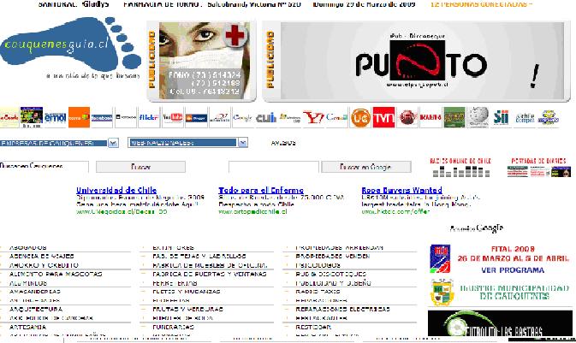The image size is (576, 343).
Task: Open the Facebook shortcut icon
Action: (102, 117)
